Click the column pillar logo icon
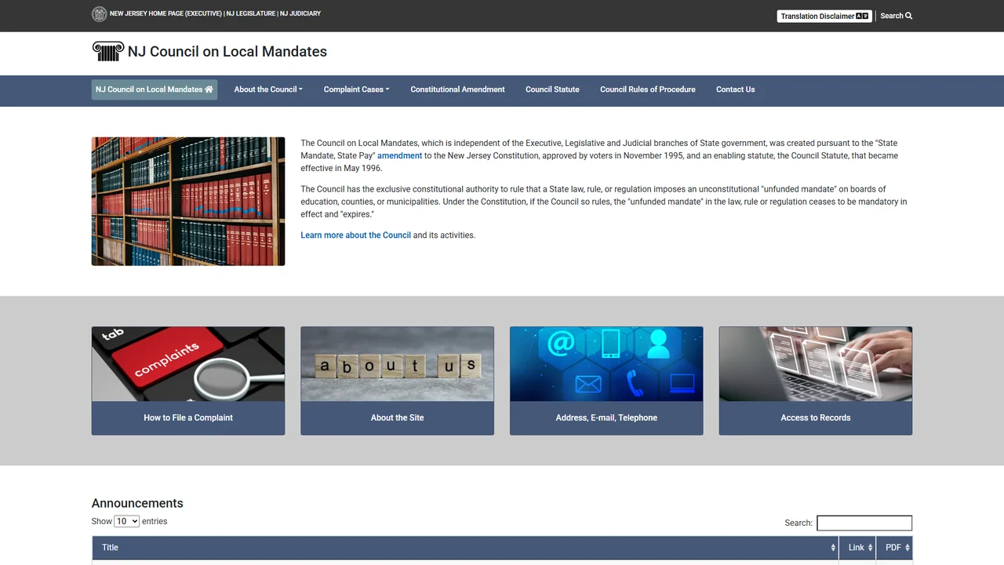1004x565 pixels. 108,52
